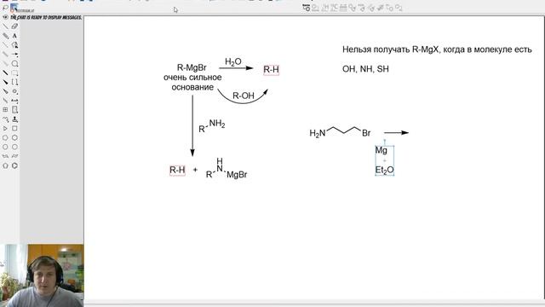Screen dimensions: 545x307
Task: Select the Lasso selection tool
Action: [x=5, y=8]
